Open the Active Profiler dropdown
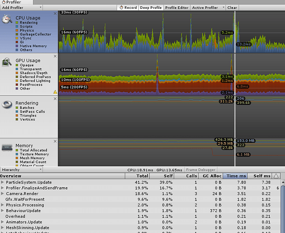Viewport: 285px width, 233px height. 208,7
